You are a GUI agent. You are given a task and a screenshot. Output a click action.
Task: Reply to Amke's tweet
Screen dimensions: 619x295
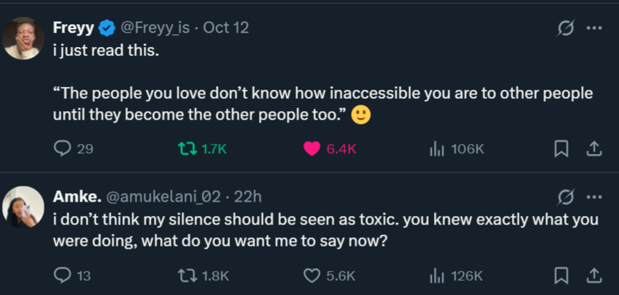click(64, 276)
